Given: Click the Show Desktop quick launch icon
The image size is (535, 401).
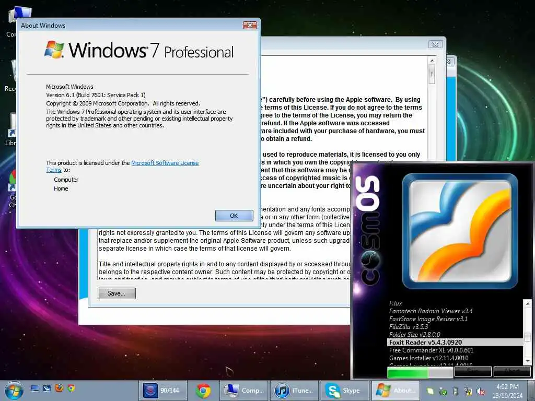Looking at the screenshot, I should pos(34,388).
